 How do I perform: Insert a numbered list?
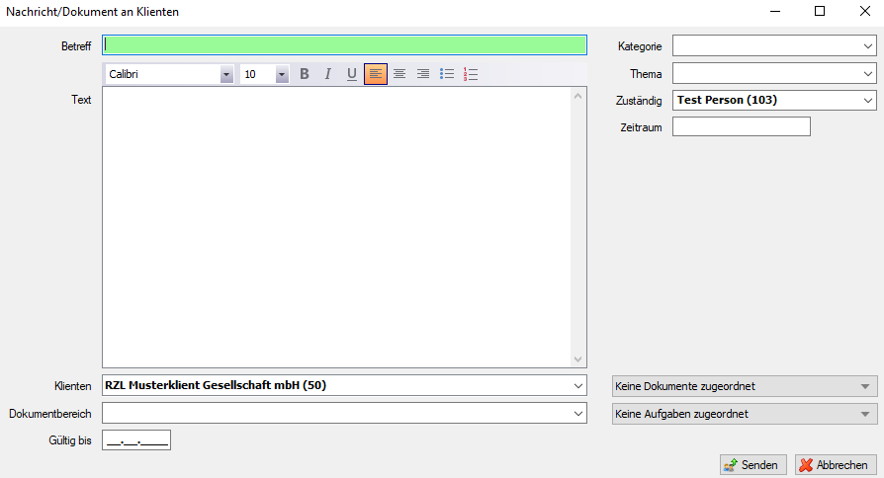471,74
